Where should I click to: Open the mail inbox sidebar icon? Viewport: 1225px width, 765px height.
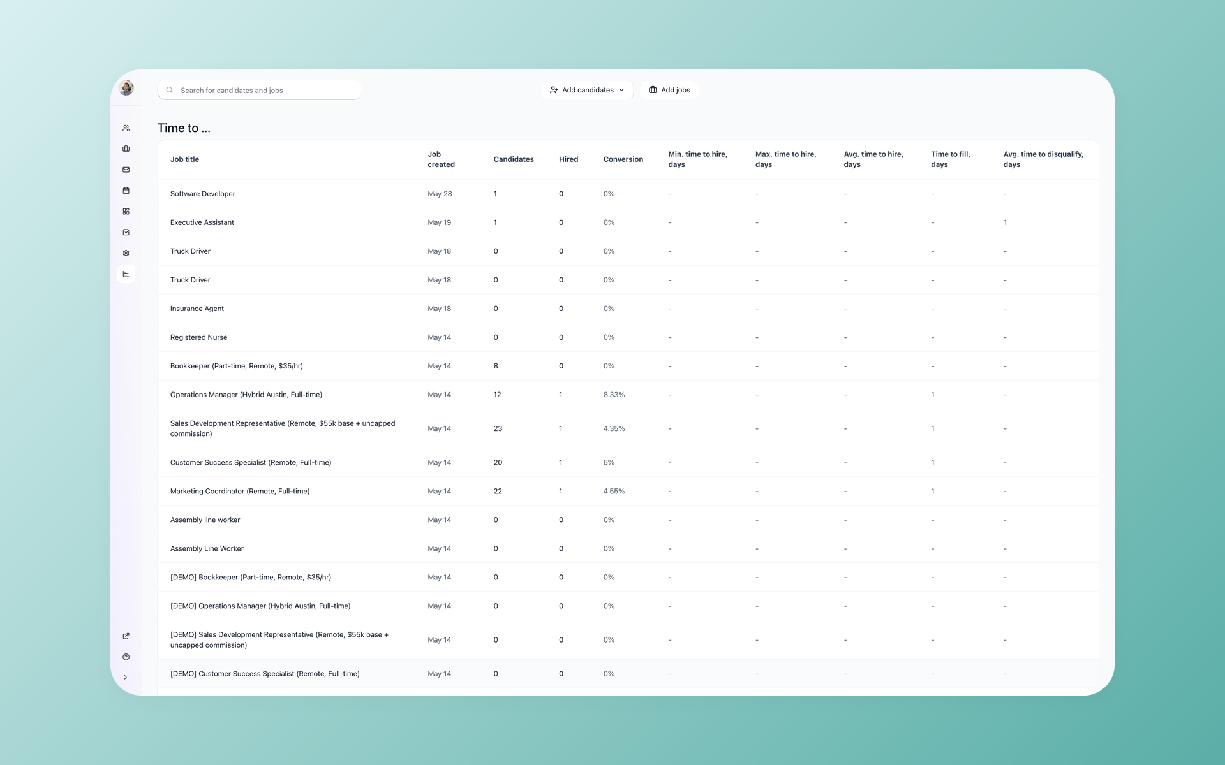tap(126, 170)
